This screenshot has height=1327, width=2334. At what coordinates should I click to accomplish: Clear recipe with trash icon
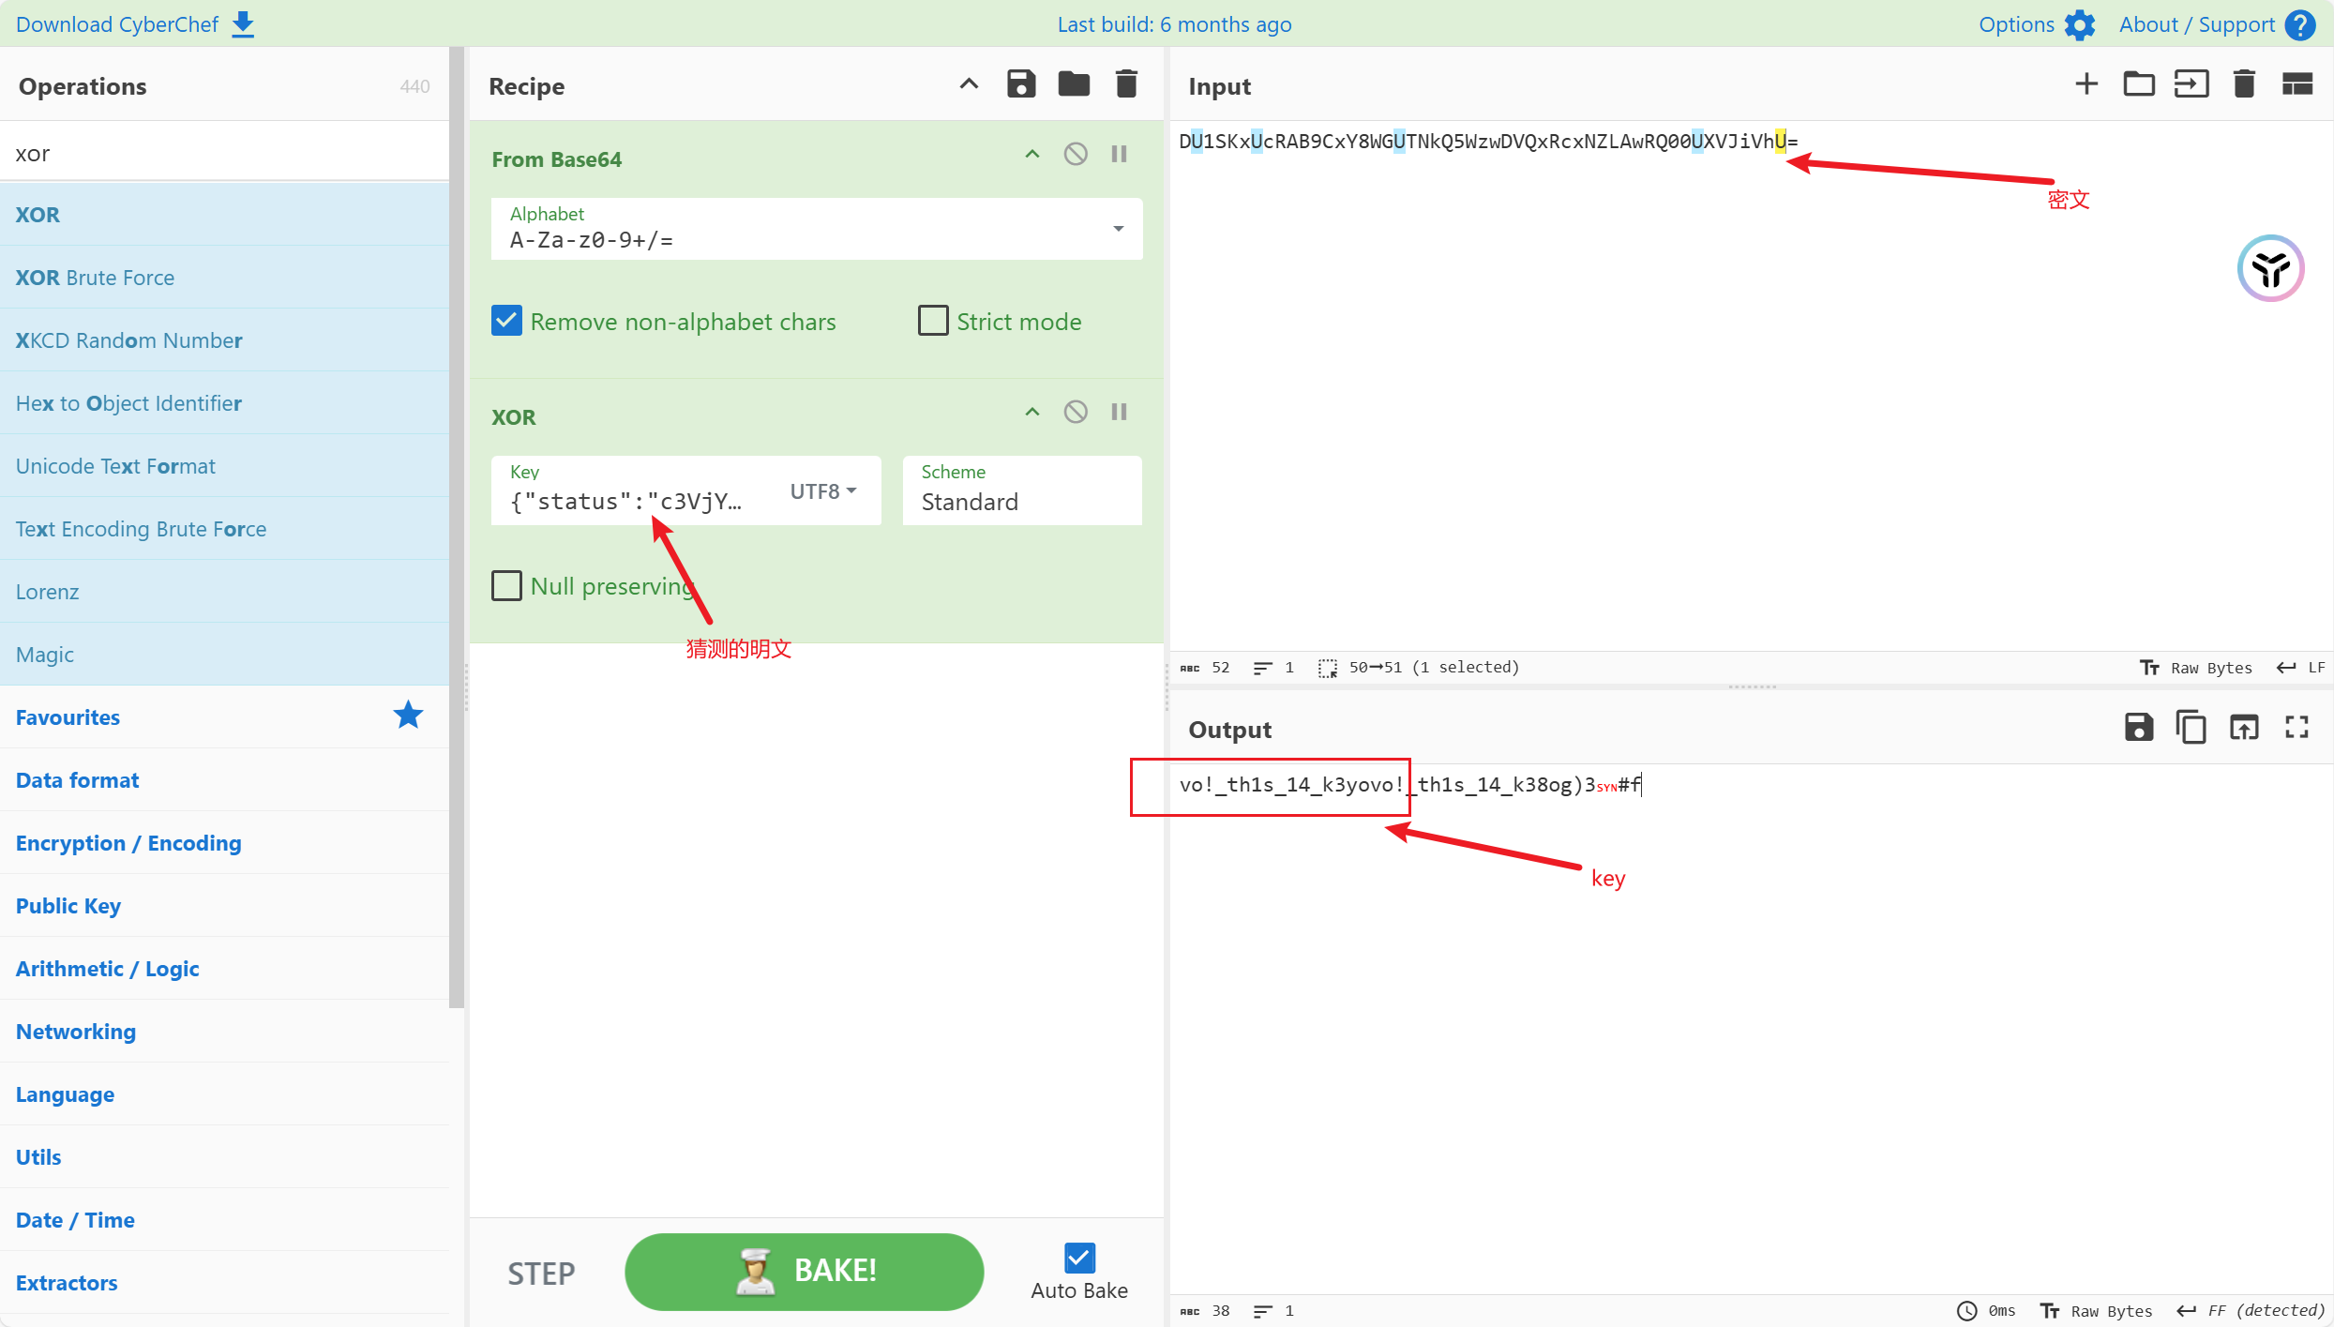1126,84
